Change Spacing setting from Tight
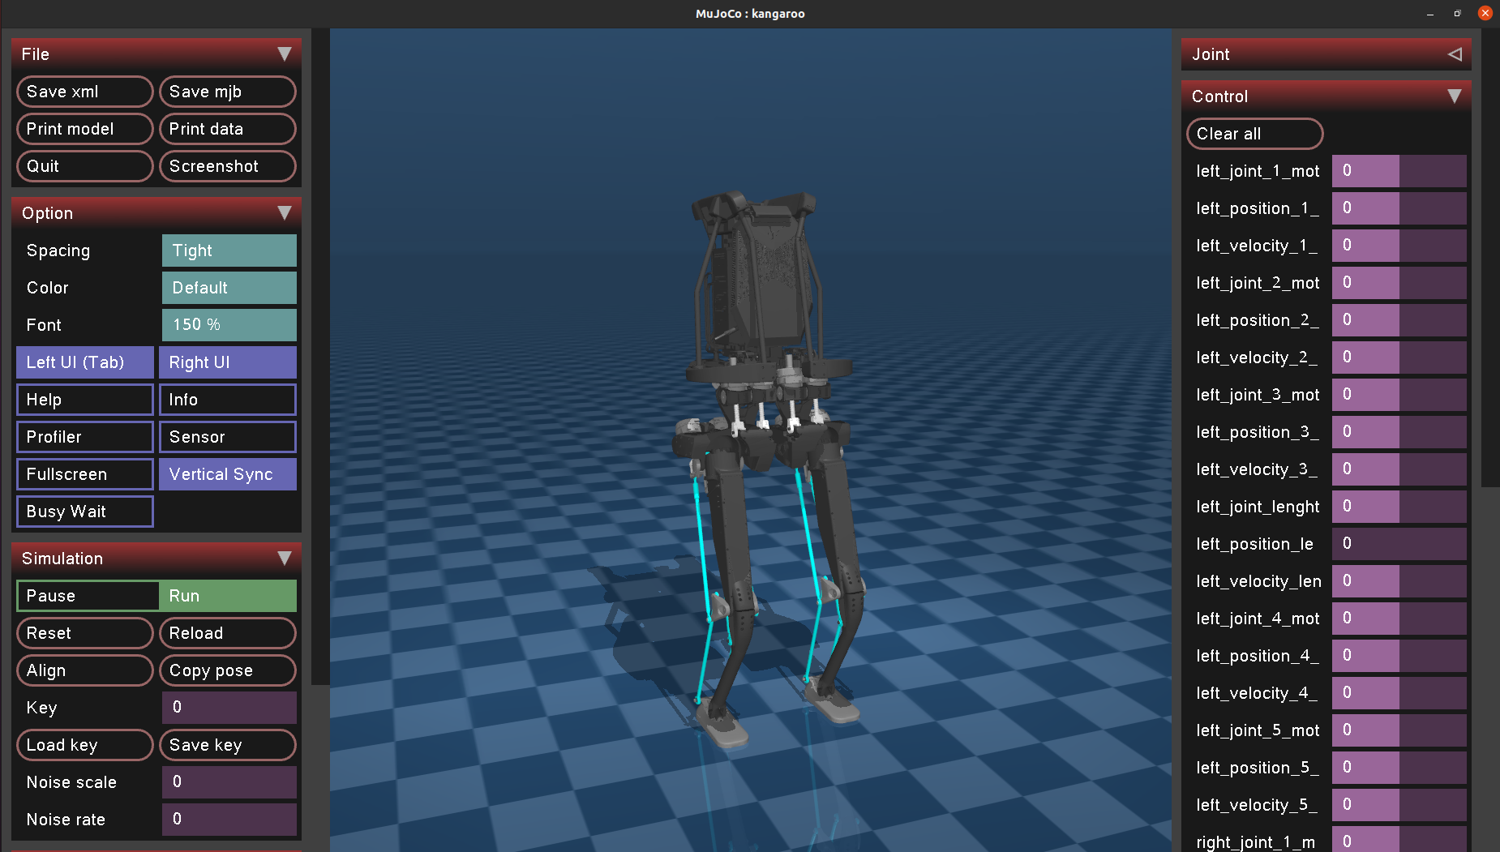This screenshot has height=852, width=1500. pyautogui.click(x=229, y=250)
